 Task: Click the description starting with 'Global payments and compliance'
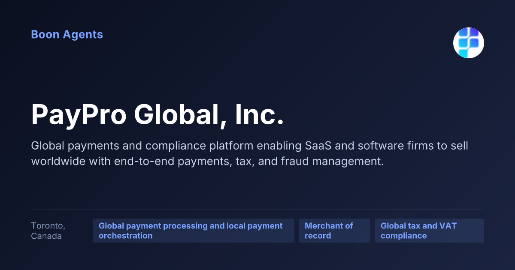(x=250, y=154)
